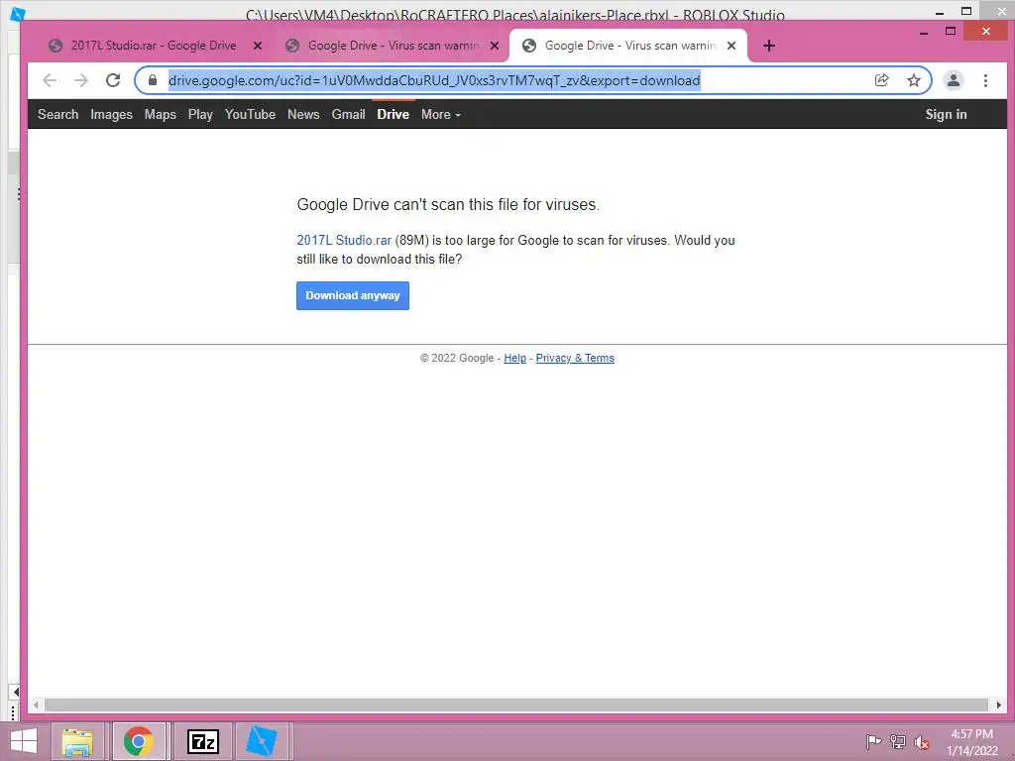The height and width of the screenshot is (761, 1015).
Task: Open Maps in Google bar
Action: (160, 115)
